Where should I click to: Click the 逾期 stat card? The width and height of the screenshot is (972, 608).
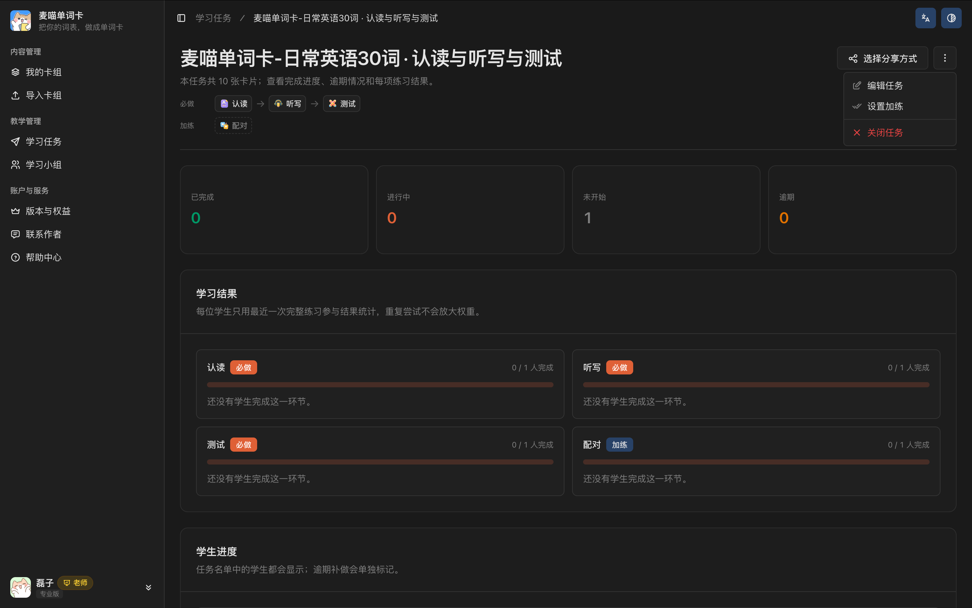[862, 209]
